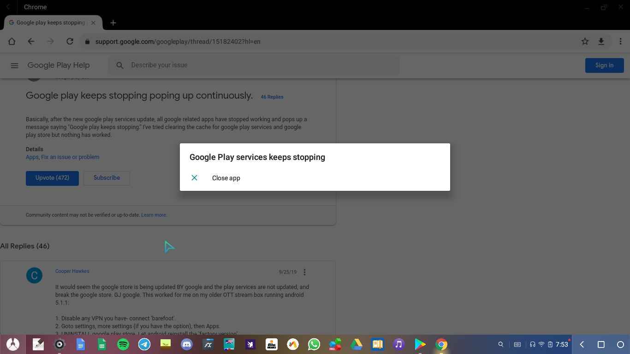
Task: Click the address bar URL
Action: pos(178,41)
